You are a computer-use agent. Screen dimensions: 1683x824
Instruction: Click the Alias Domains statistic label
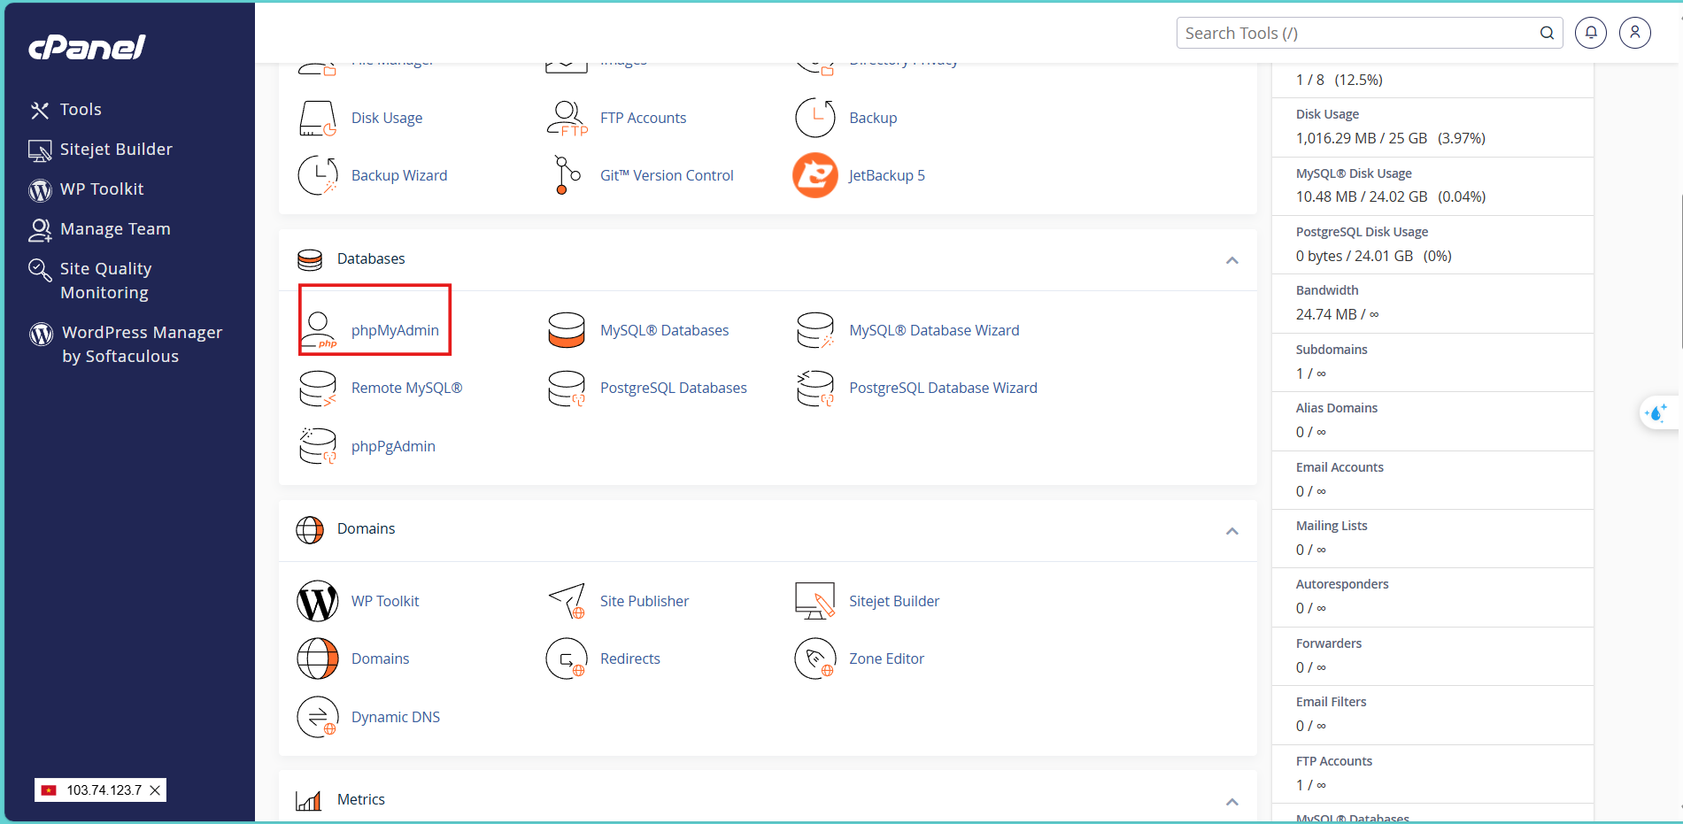coord(1336,408)
